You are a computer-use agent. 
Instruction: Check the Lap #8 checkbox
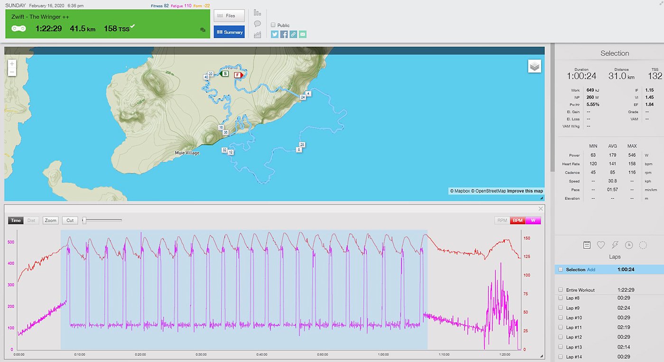coord(561,298)
